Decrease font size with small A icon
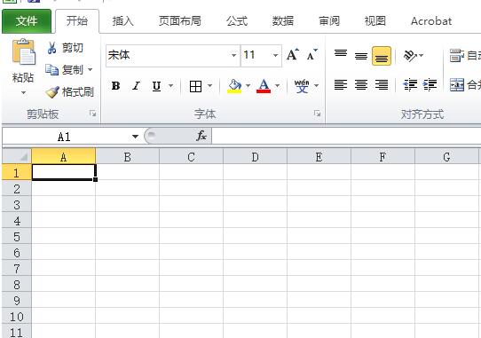481x338 pixels. [312, 55]
